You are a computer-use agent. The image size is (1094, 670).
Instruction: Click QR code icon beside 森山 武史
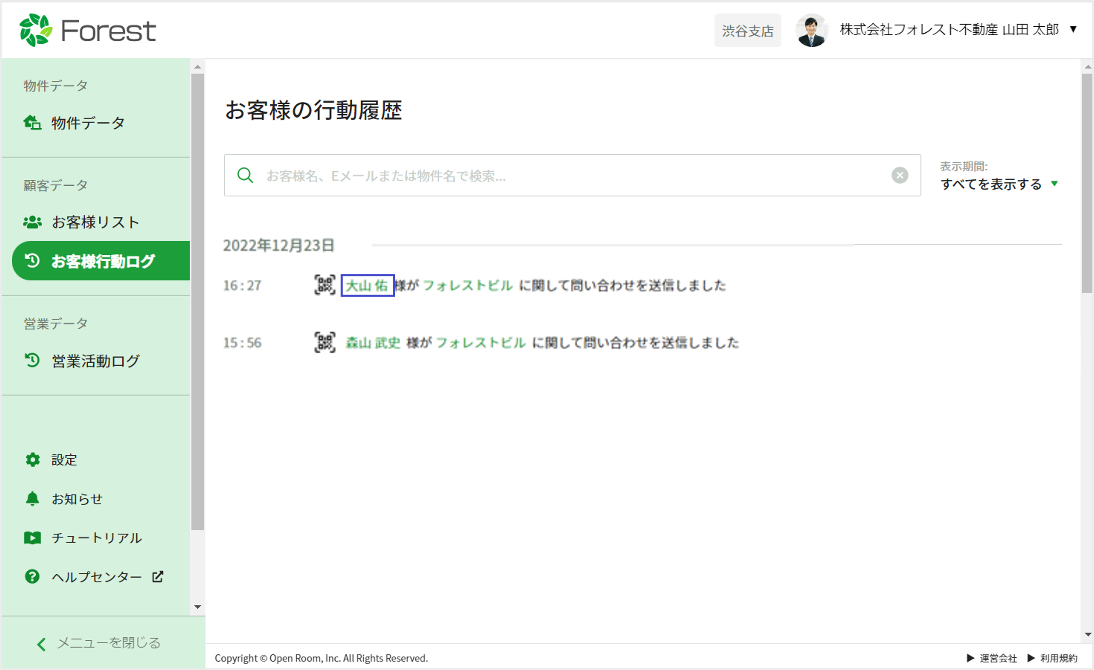tap(325, 343)
